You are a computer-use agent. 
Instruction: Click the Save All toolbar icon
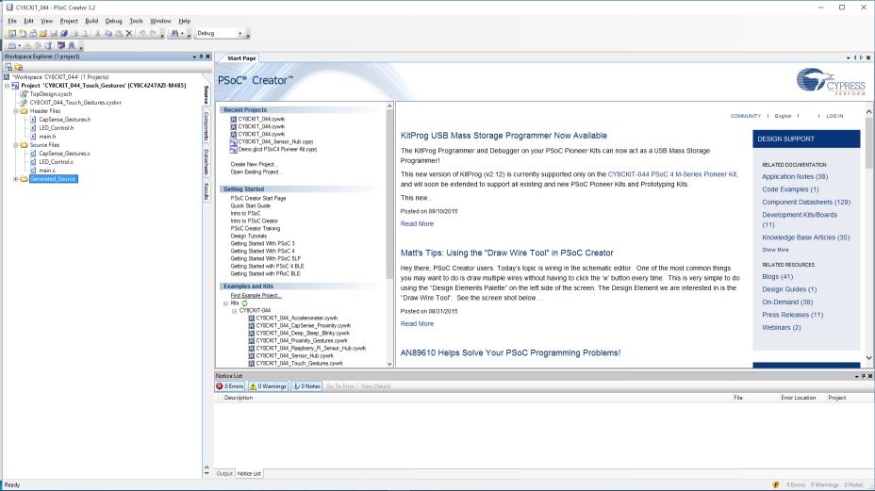pyautogui.click(x=63, y=34)
